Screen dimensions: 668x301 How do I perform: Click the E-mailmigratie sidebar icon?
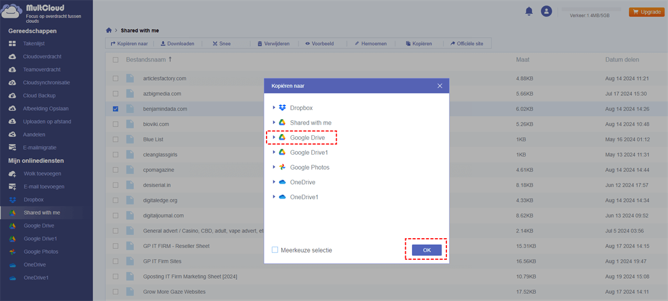coord(12,147)
